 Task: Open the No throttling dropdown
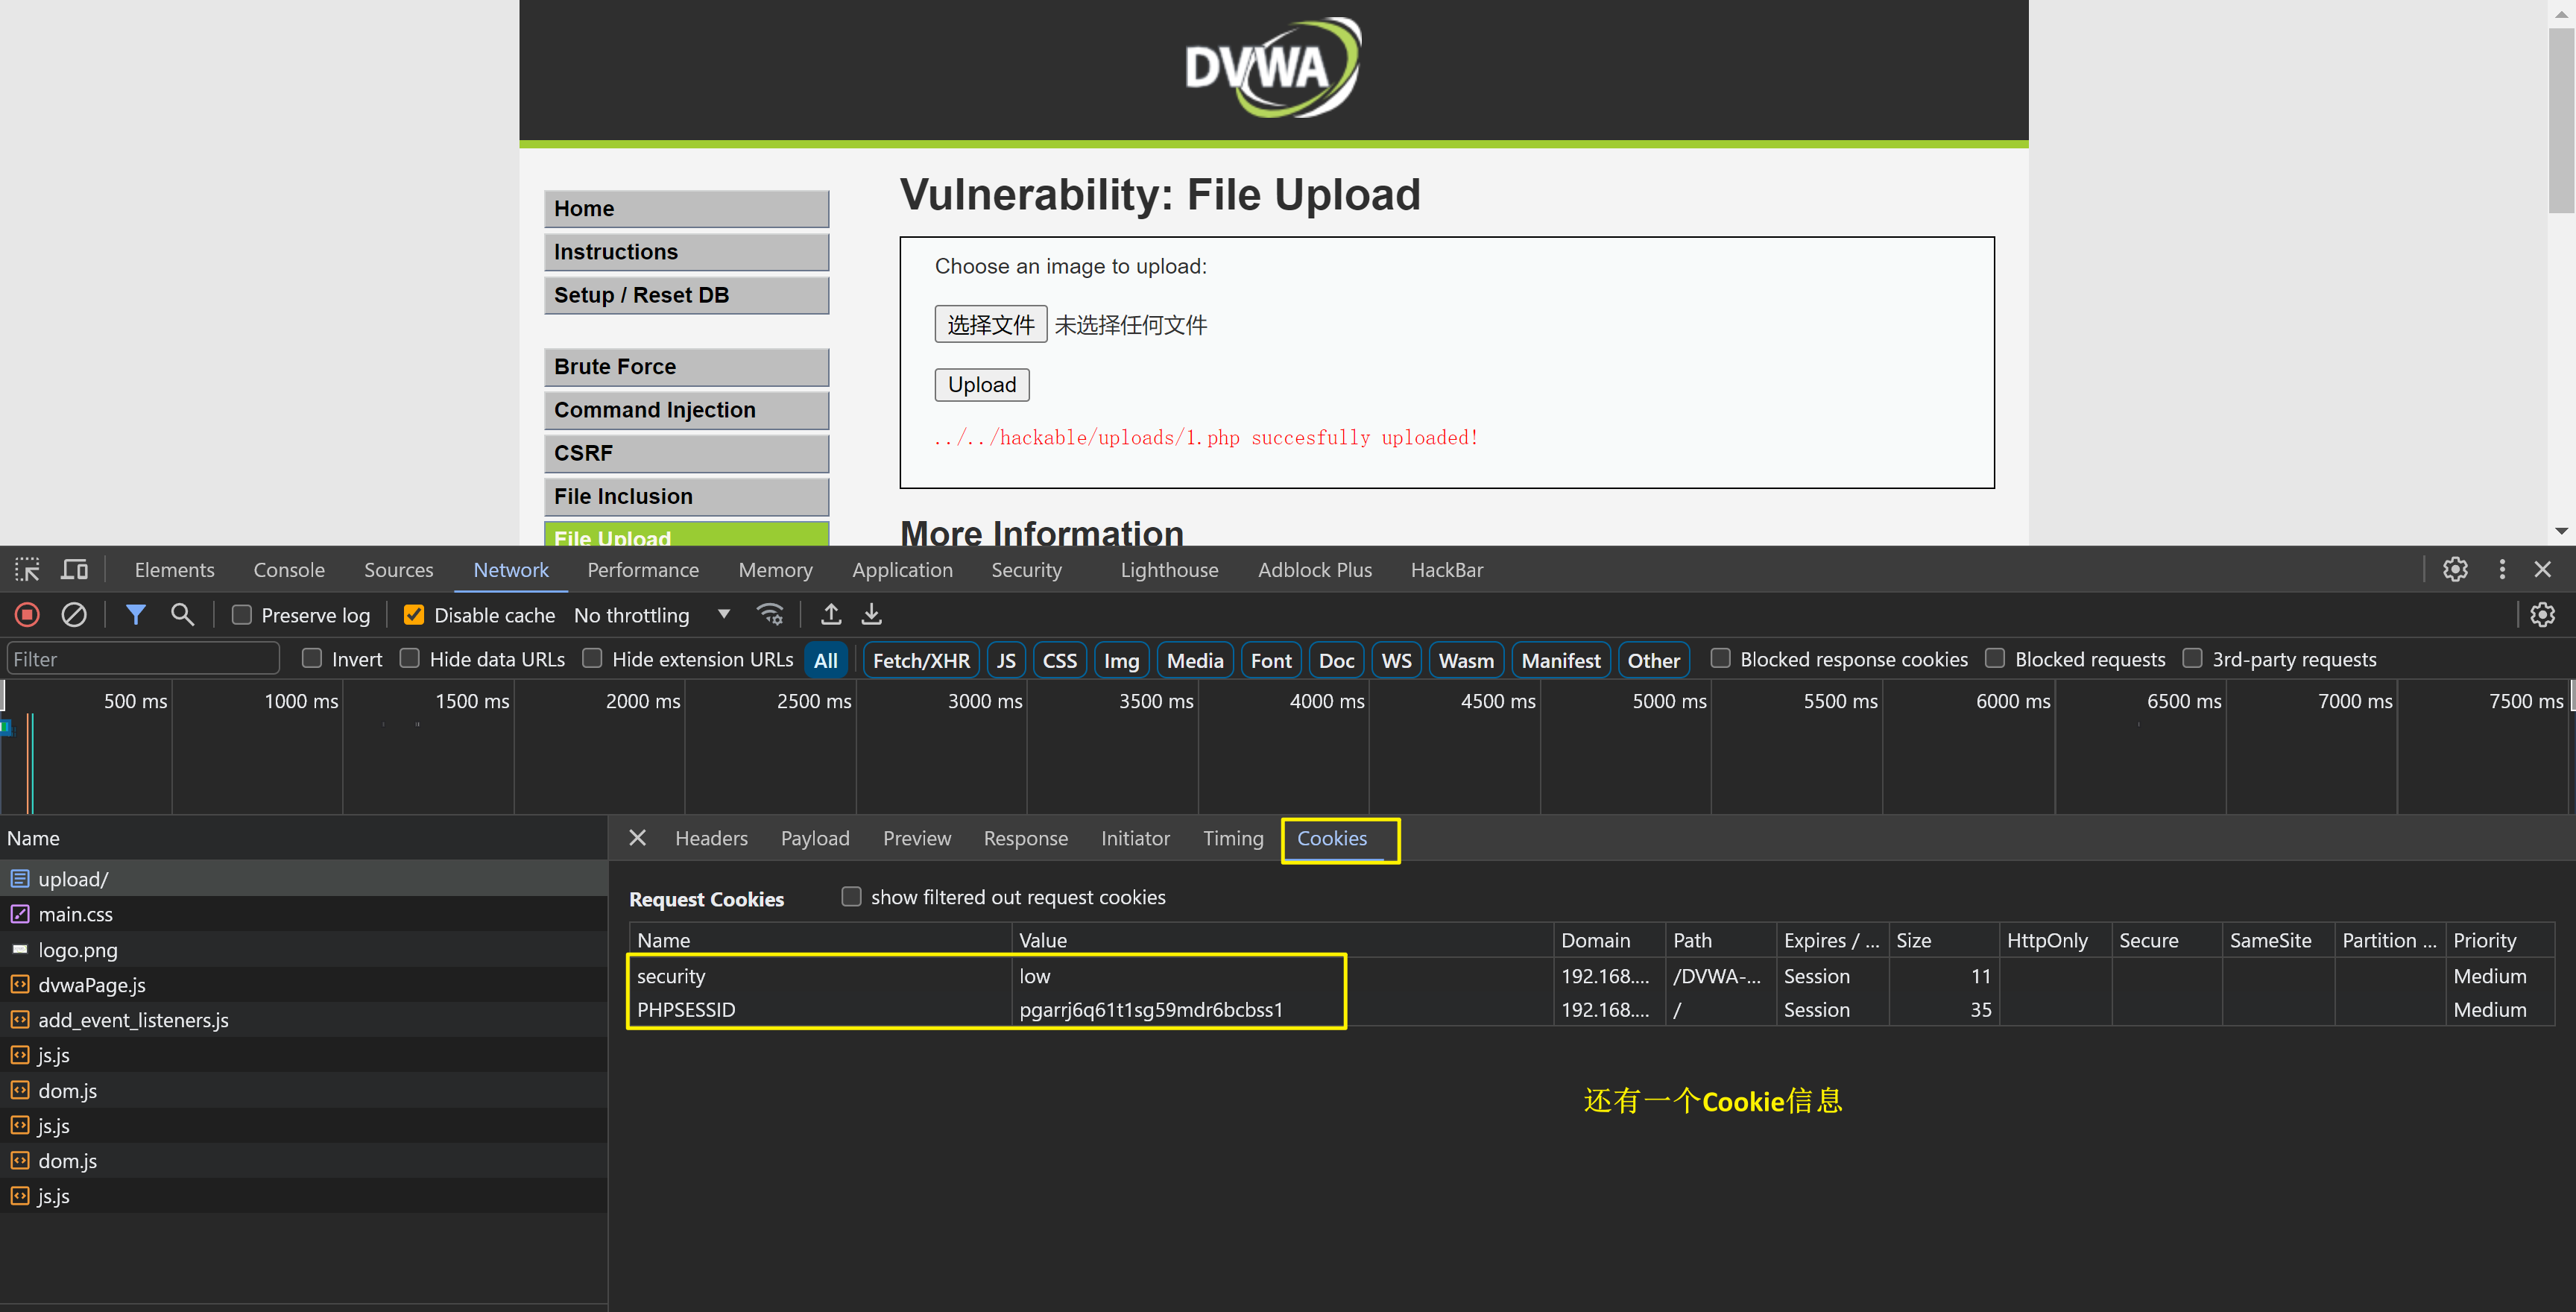(x=651, y=615)
